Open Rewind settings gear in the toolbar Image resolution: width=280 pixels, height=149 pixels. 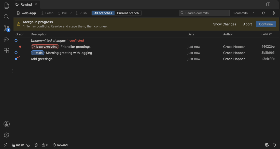point(273,13)
